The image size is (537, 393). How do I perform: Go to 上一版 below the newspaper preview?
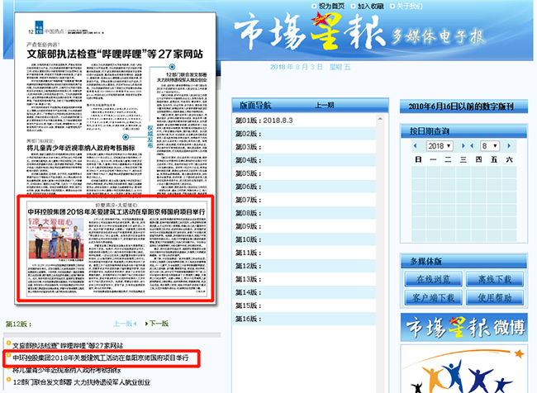pyautogui.click(x=124, y=324)
